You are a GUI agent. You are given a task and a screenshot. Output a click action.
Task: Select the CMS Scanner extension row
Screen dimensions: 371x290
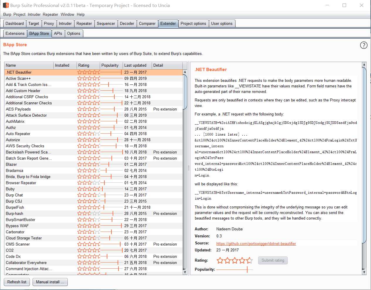click(x=94, y=244)
